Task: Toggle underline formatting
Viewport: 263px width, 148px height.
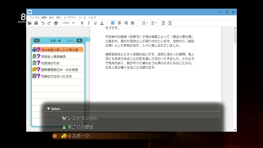Action: pos(95,23)
